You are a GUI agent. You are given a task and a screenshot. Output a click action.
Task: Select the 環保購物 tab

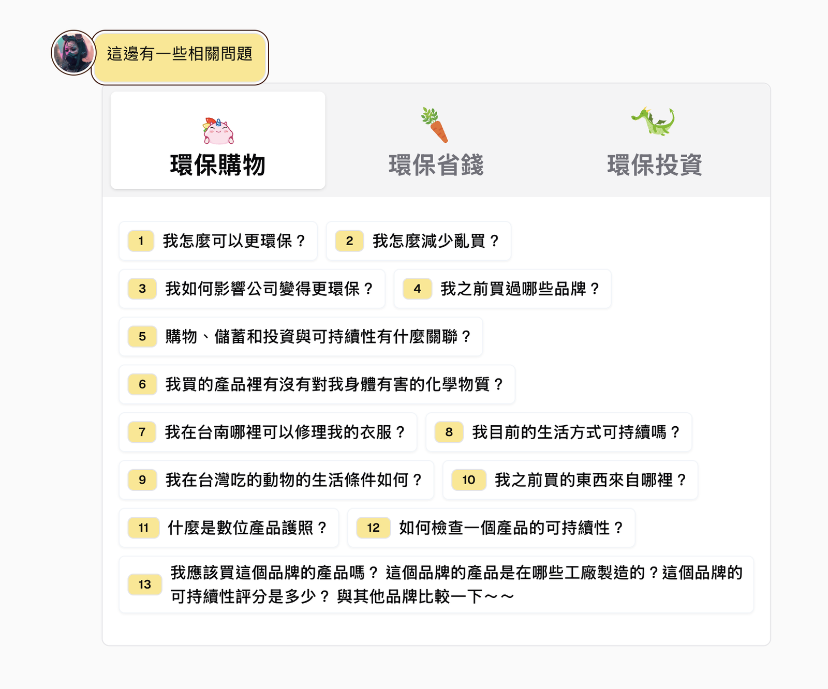tap(218, 140)
